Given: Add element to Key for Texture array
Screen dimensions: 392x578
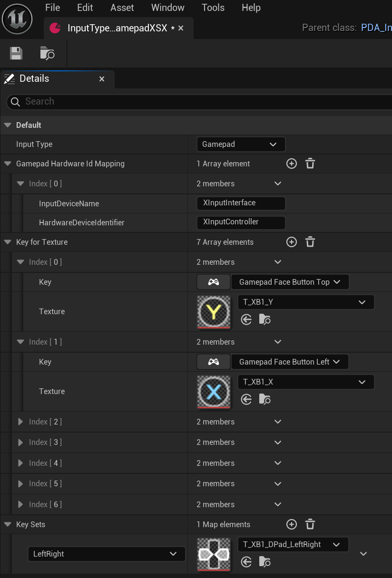Looking at the screenshot, I should (x=292, y=242).
